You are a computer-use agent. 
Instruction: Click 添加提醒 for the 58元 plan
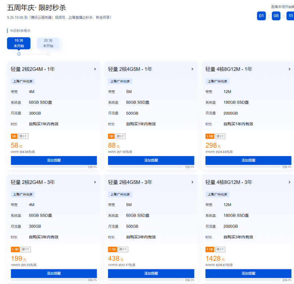(x=54, y=160)
